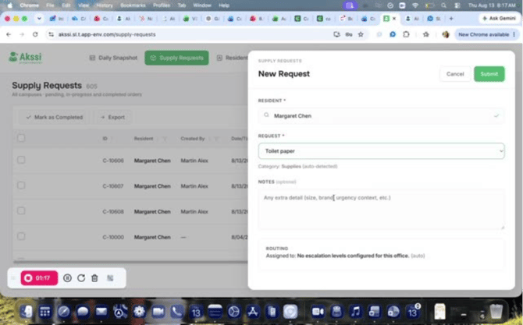This screenshot has height=325, width=523.
Task: Open the Trash in the Dock
Action: tap(496, 312)
